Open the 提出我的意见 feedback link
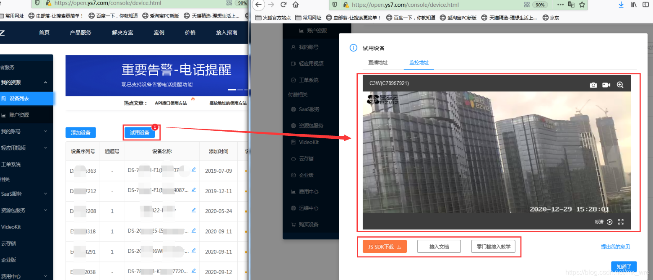Image resolution: width=653 pixels, height=280 pixels. 616,246
